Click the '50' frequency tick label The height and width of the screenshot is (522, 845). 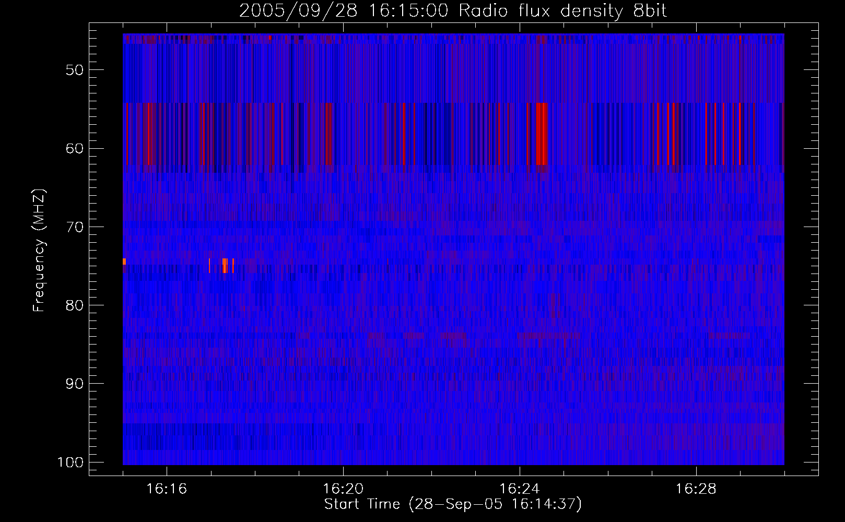(75, 70)
